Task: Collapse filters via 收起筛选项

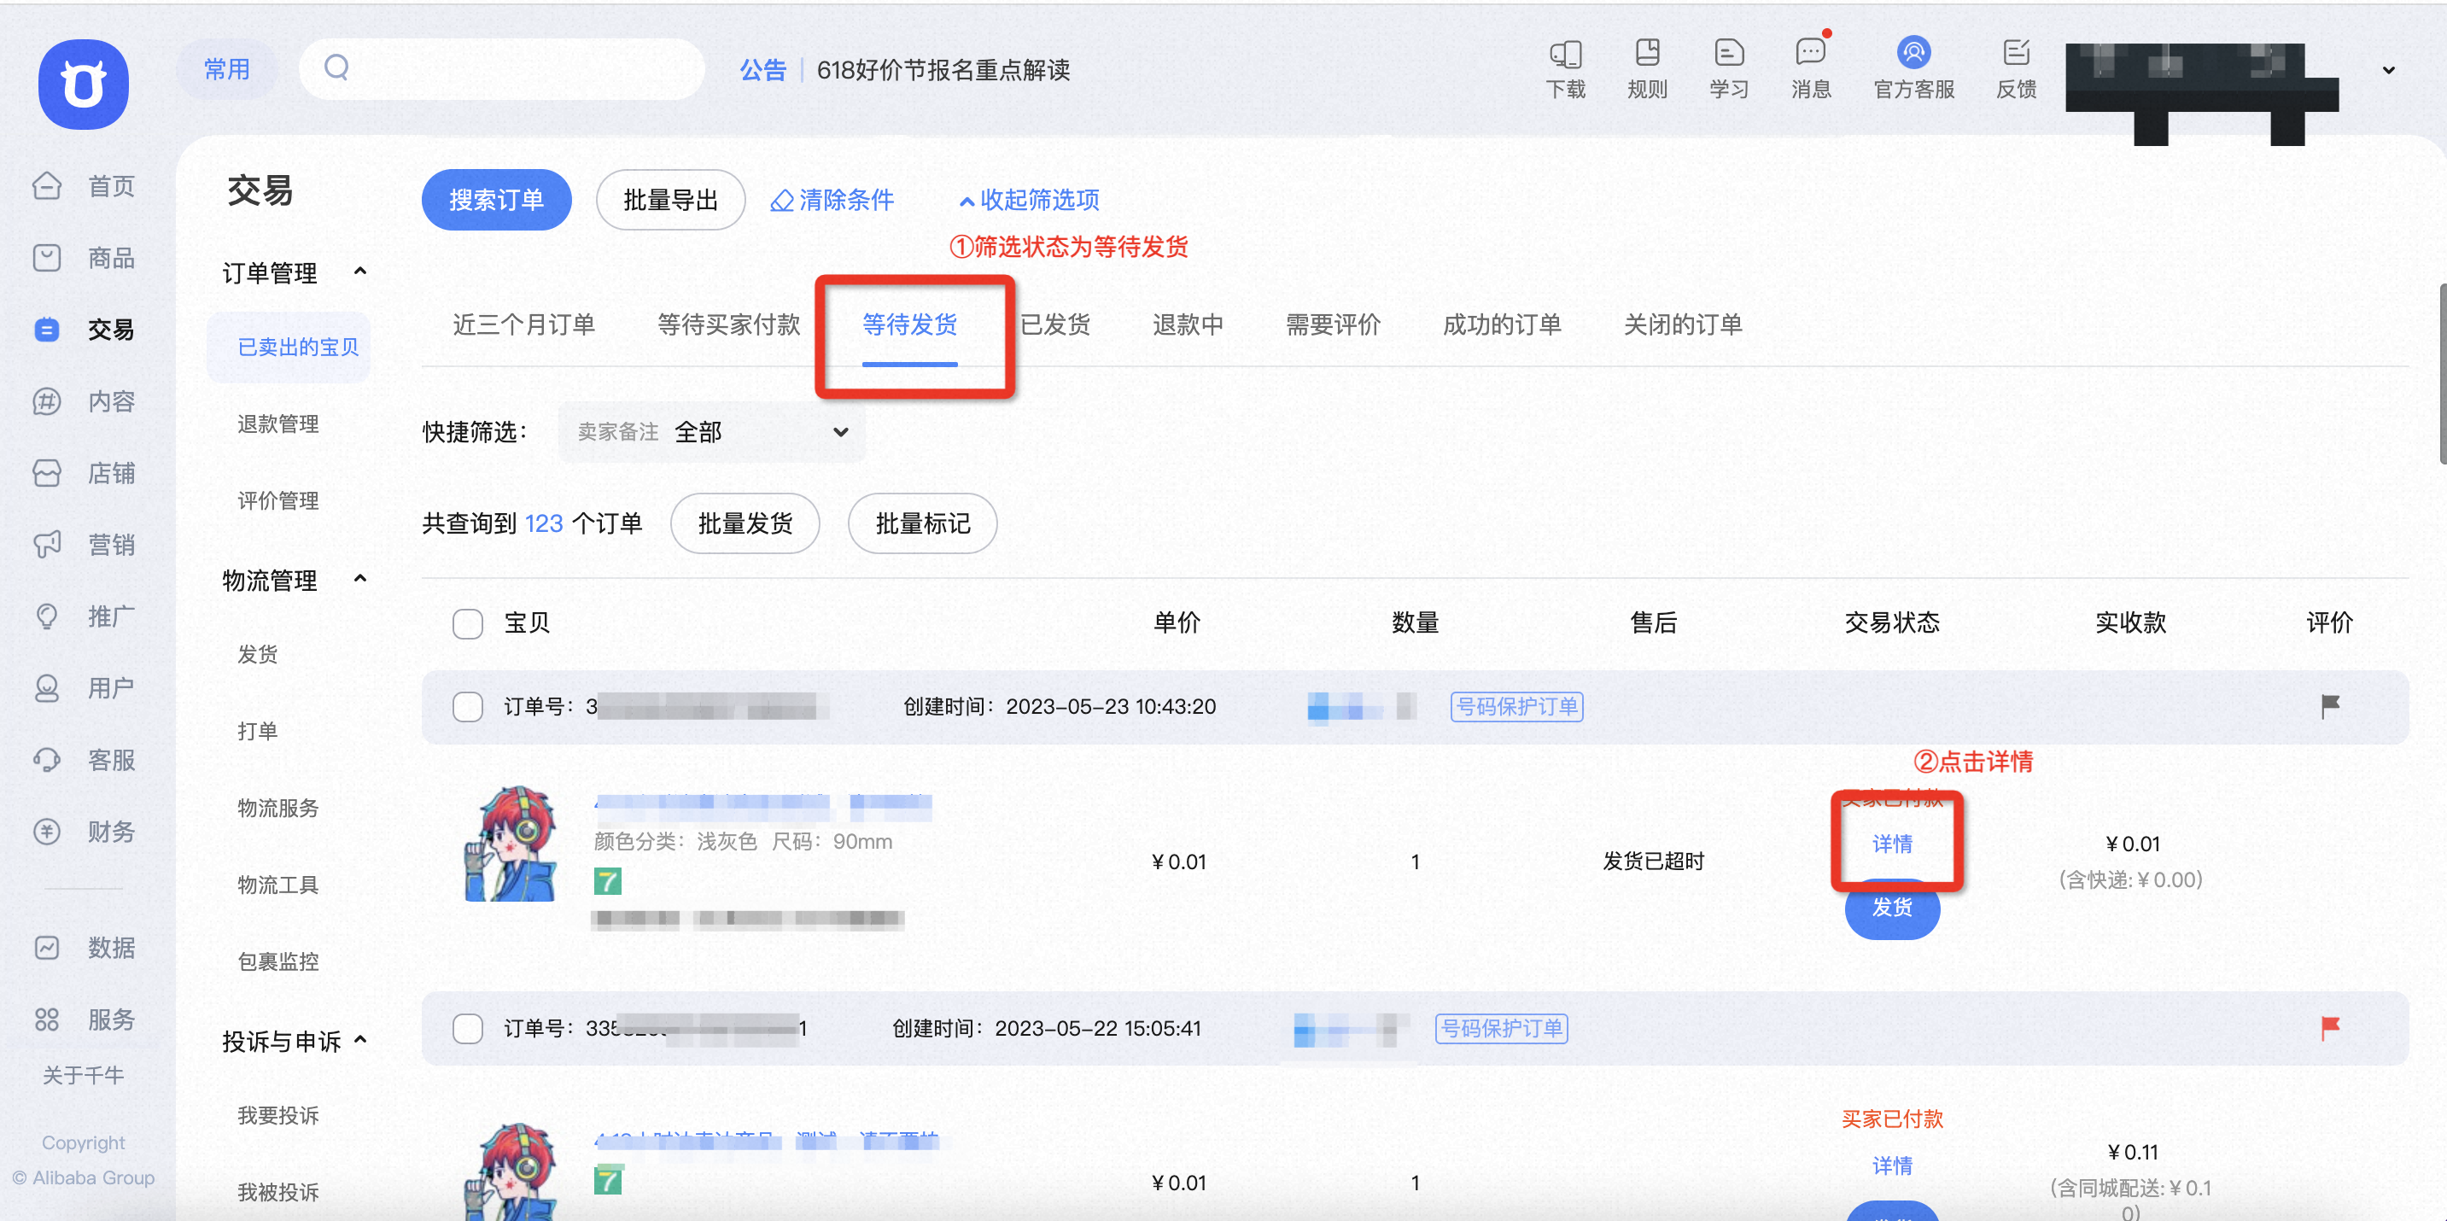Action: (1030, 201)
